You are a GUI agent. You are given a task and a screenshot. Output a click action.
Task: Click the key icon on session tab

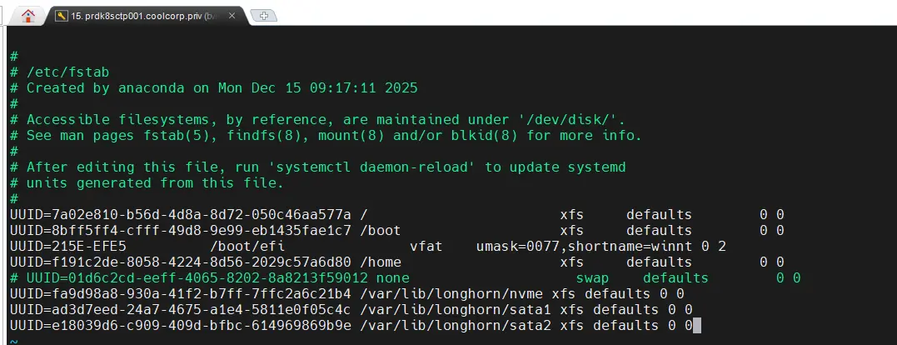click(x=62, y=16)
